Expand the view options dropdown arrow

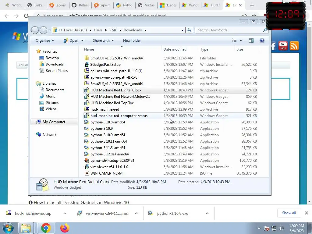pos(241,41)
